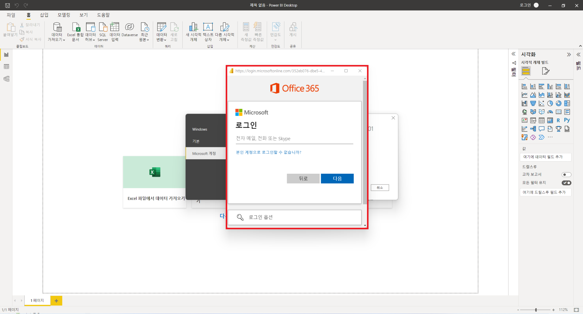Click the 다음 button in login dialog

coord(337,179)
